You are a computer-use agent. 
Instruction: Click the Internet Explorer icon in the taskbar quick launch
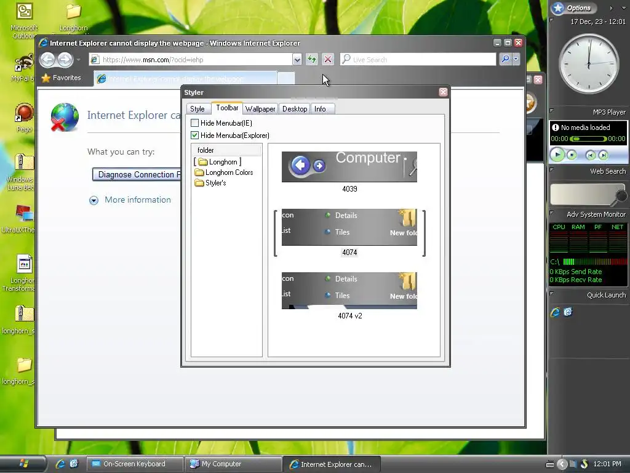pyautogui.click(x=60, y=464)
